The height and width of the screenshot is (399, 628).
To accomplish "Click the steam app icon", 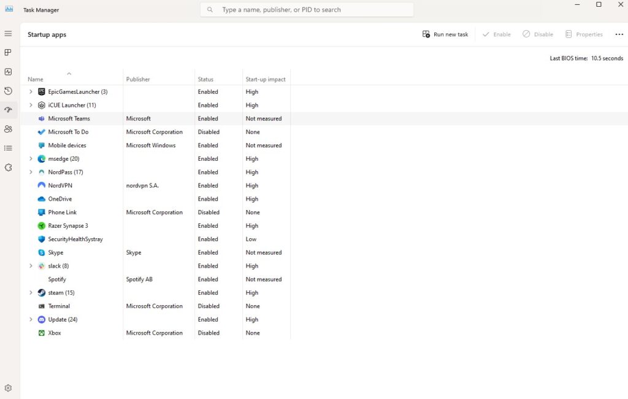I will click(x=41, y=293).
